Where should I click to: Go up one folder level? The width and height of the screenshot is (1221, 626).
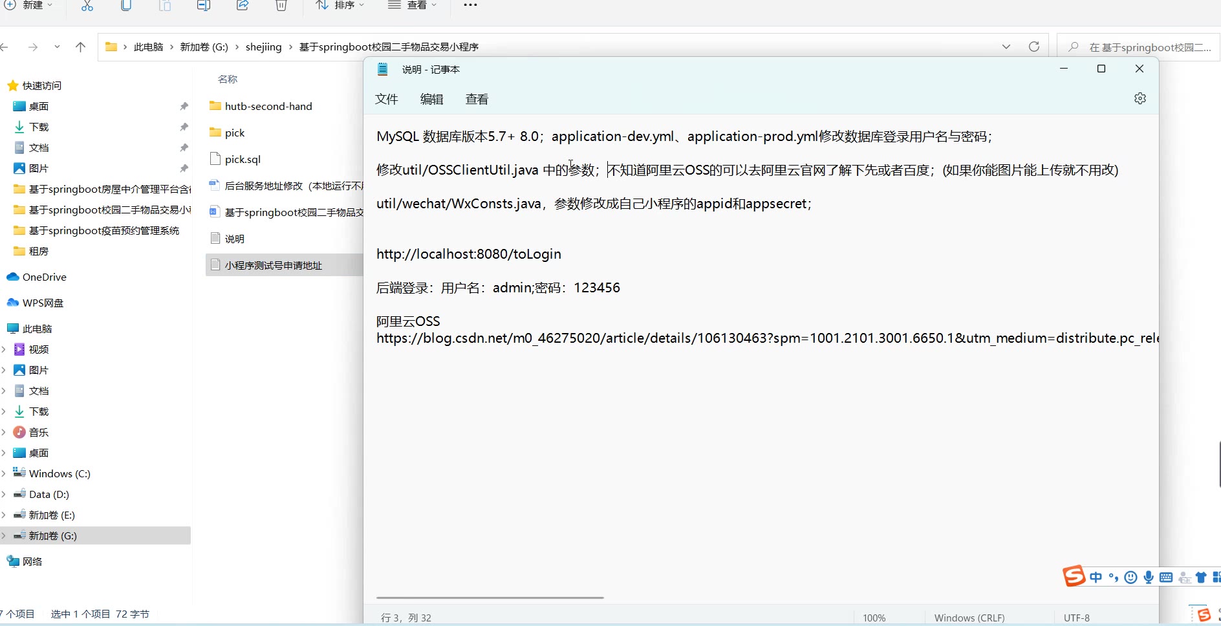(80, 47)
